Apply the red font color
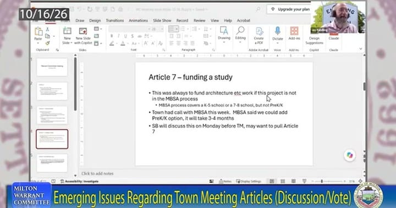Image resolution: width=396 pixels, height=208 pixels. tap(123, 43)
